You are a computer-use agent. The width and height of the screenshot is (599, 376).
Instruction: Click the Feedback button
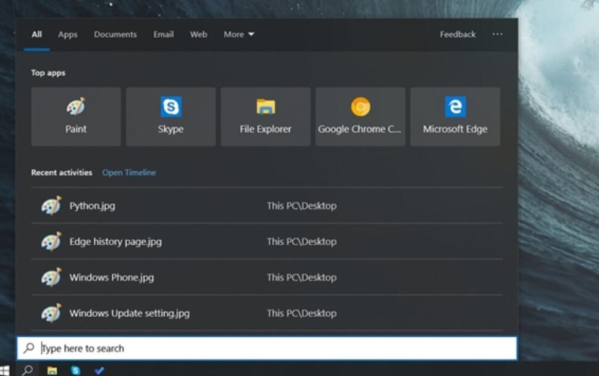tap(458, 35)
